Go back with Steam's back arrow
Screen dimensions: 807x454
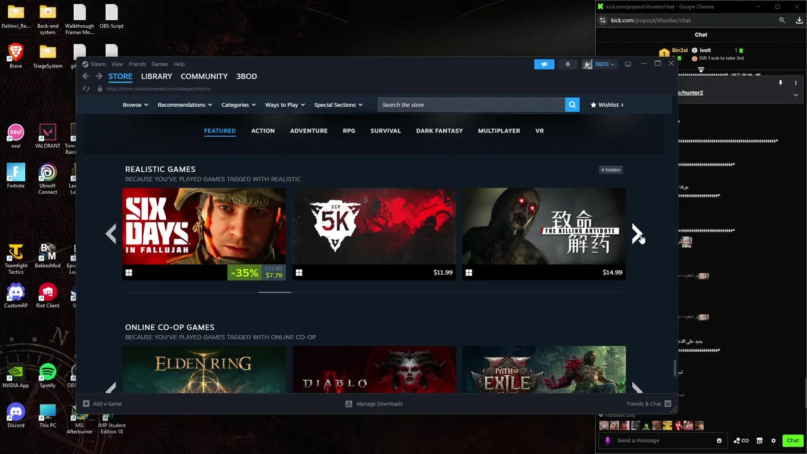[86, 76]
